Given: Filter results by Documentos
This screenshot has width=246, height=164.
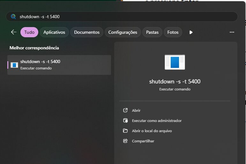Looking at the screenshot, I should pyautogui.click(x=87, y=32).
